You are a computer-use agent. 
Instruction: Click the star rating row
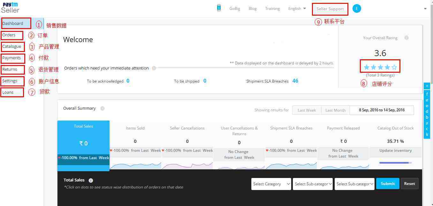[x=380, y=67]
